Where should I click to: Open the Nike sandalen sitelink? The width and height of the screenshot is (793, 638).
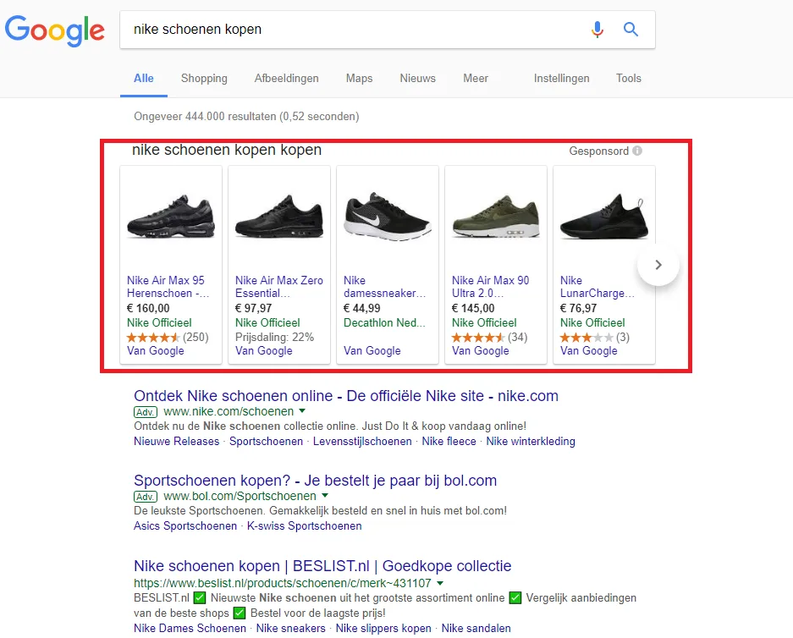[x=476, y=629]
